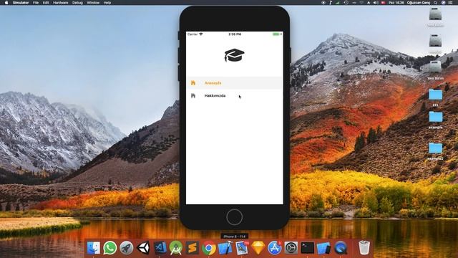Select the Anasayfa menu row
The image size is (458, 258).
coord(234,83)
